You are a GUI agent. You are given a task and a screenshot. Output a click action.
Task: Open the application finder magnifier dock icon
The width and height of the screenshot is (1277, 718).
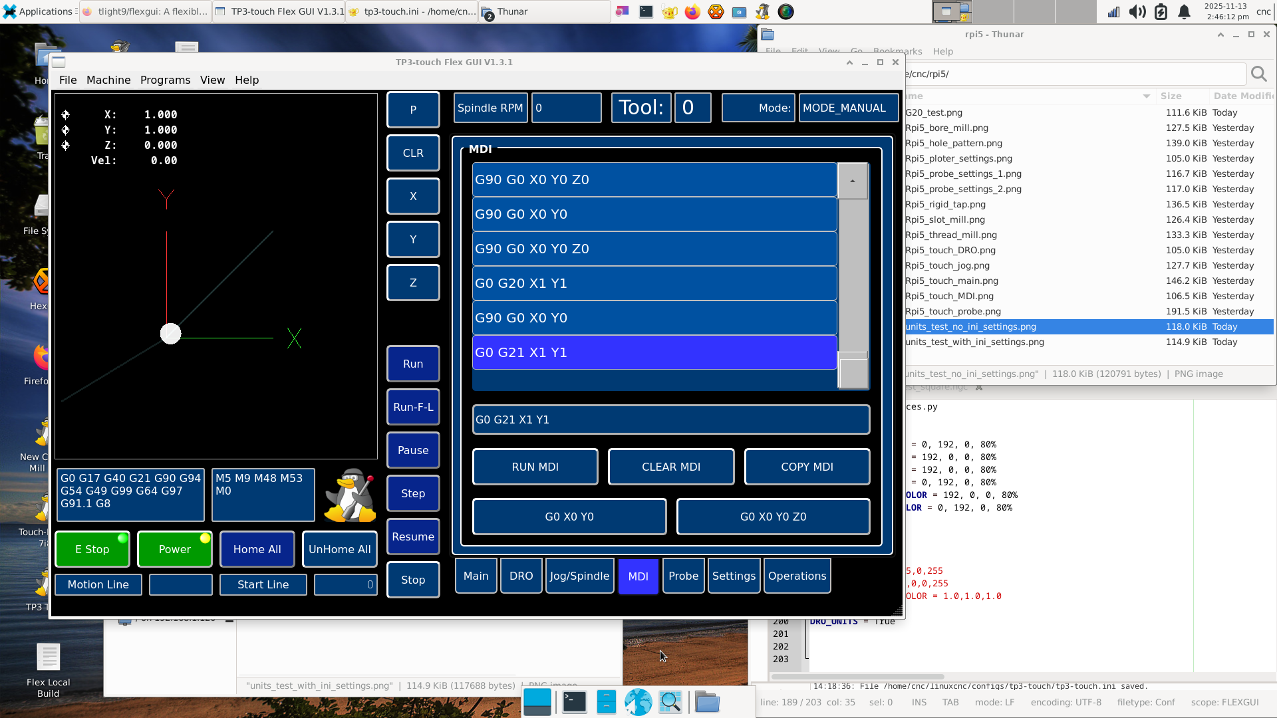(x=670, y=702)
